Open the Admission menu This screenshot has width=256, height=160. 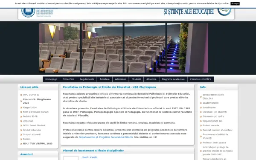pyautogui.click(x=121, y=79)
